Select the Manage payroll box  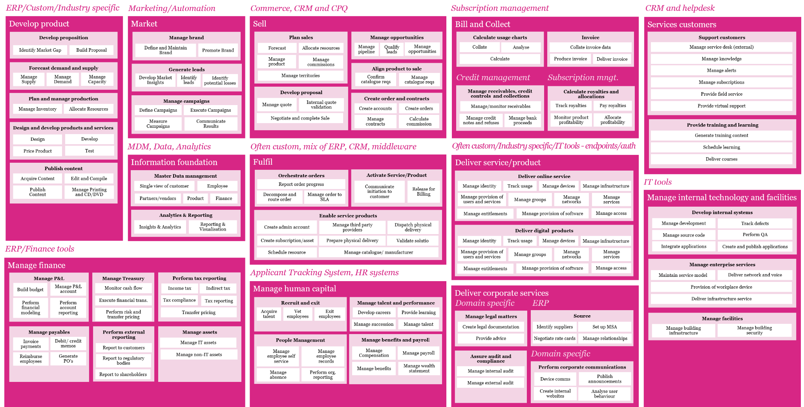(418, 353)
